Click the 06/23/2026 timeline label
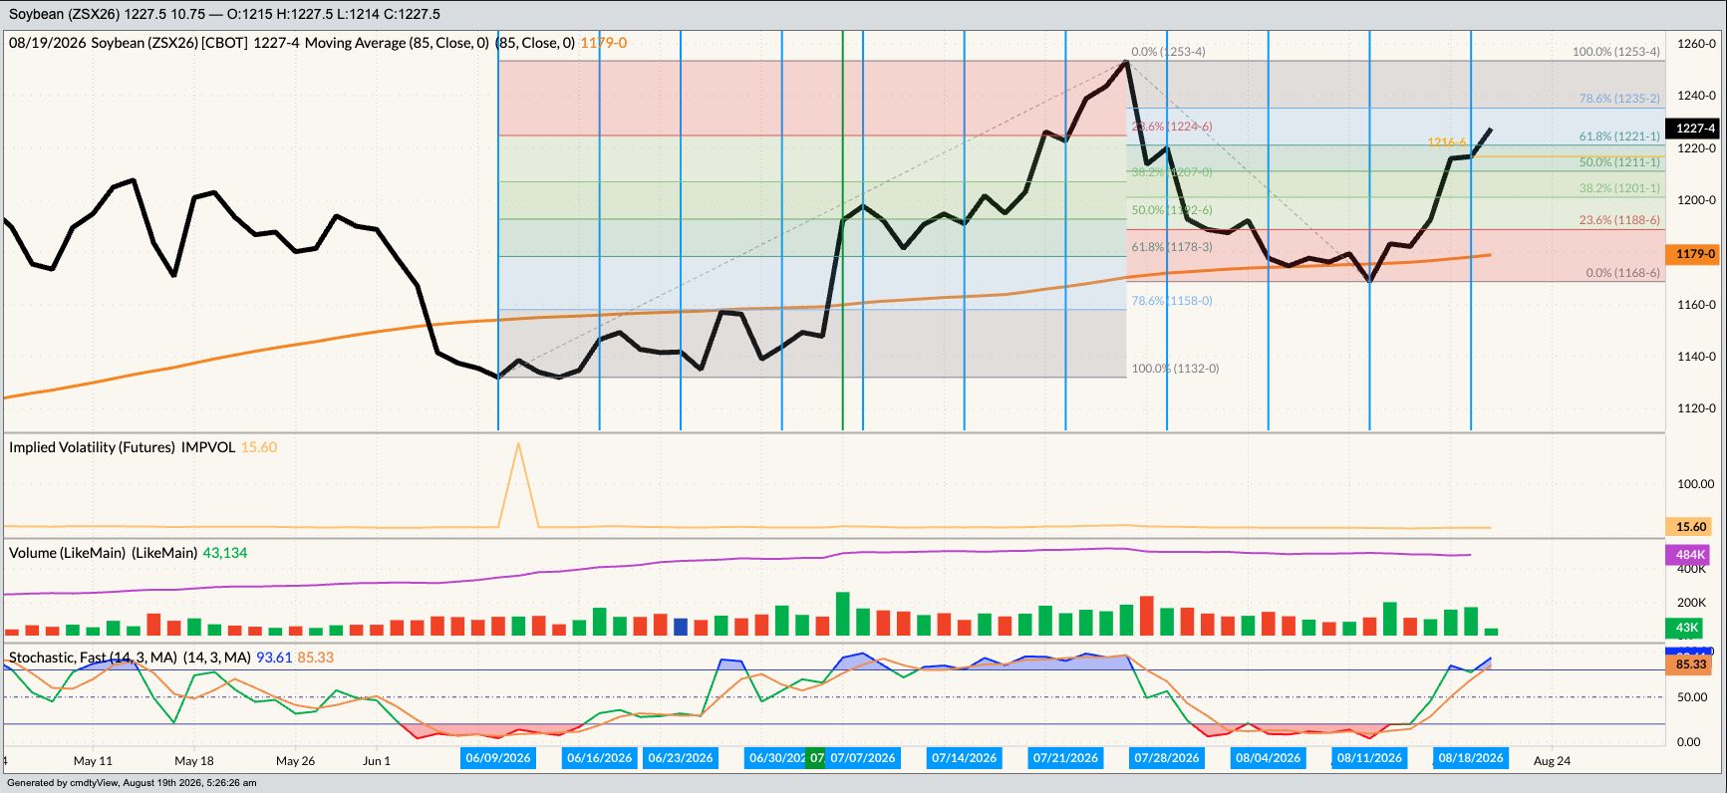Screen dimensions: 1727x793 point(681,758)
